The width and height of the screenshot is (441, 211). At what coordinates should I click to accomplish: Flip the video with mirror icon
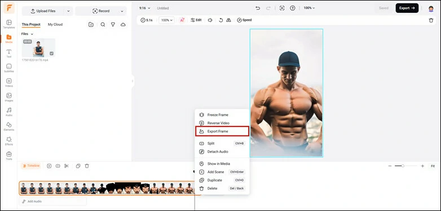[228, 20]
